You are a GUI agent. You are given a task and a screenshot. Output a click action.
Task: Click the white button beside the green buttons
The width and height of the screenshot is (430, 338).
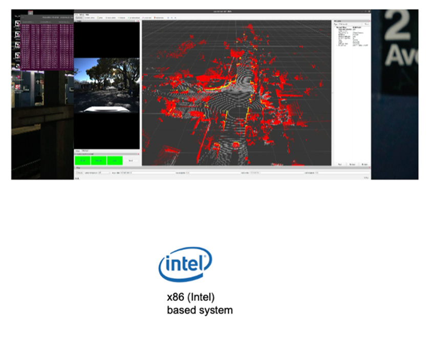[x=132, y=160]
